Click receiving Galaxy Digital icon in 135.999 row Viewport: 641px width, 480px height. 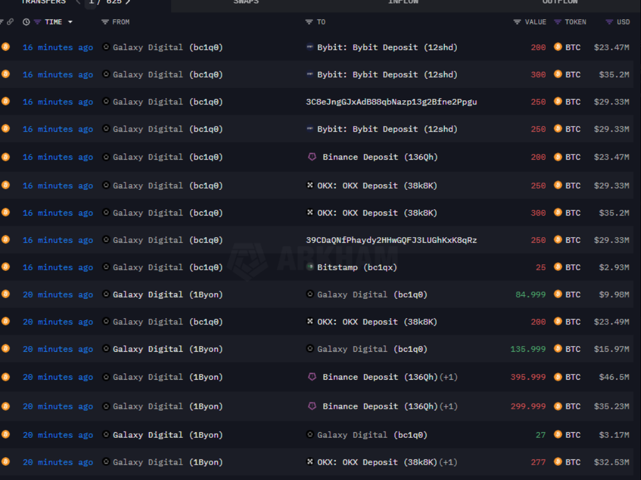coord(310,348)
